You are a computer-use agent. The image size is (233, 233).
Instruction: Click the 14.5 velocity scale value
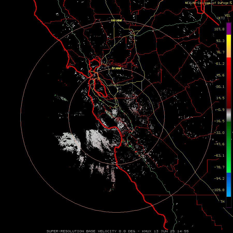pos(220,98)
